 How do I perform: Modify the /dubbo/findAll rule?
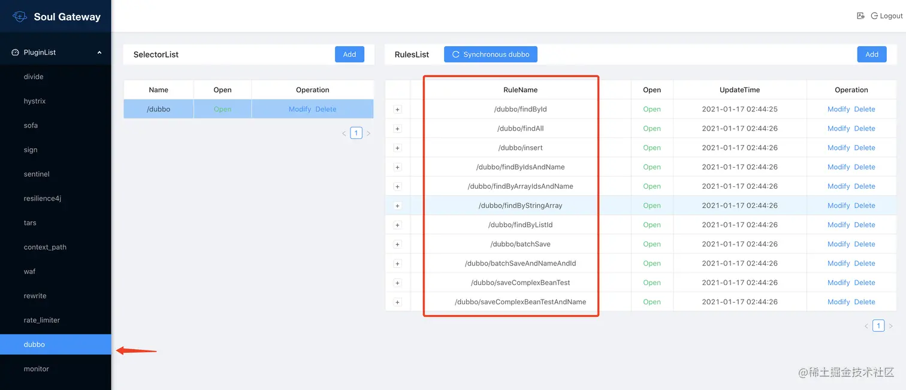pyautogui.click(x=838, y=128)
